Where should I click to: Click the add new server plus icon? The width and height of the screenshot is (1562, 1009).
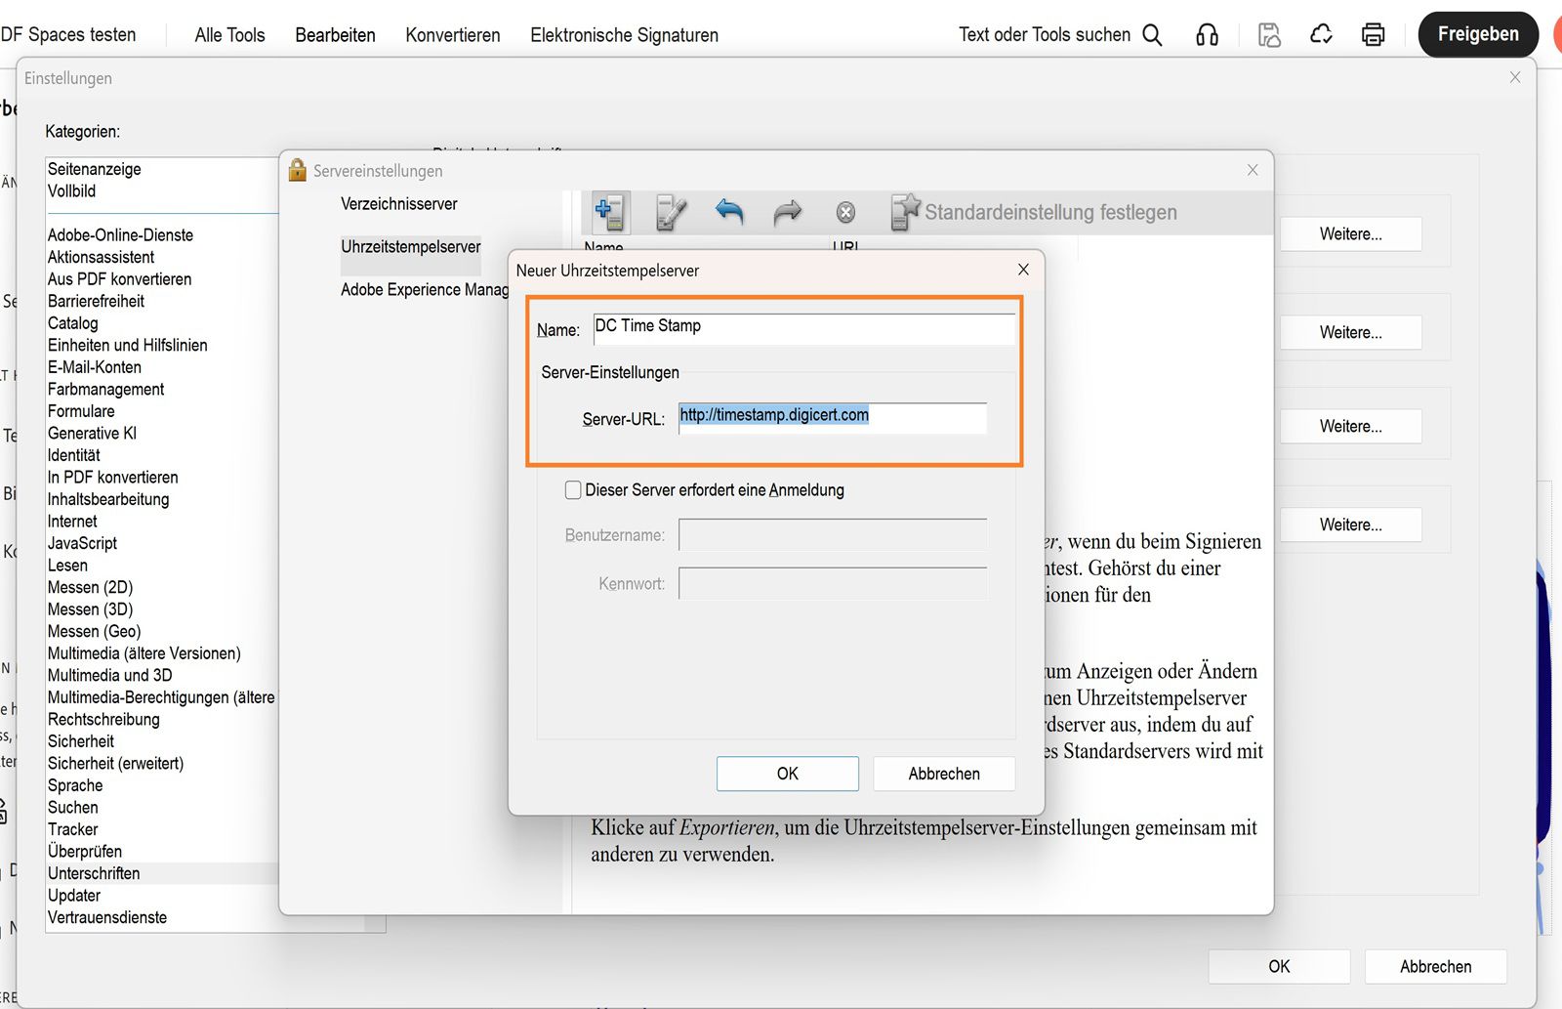point(608,211)
